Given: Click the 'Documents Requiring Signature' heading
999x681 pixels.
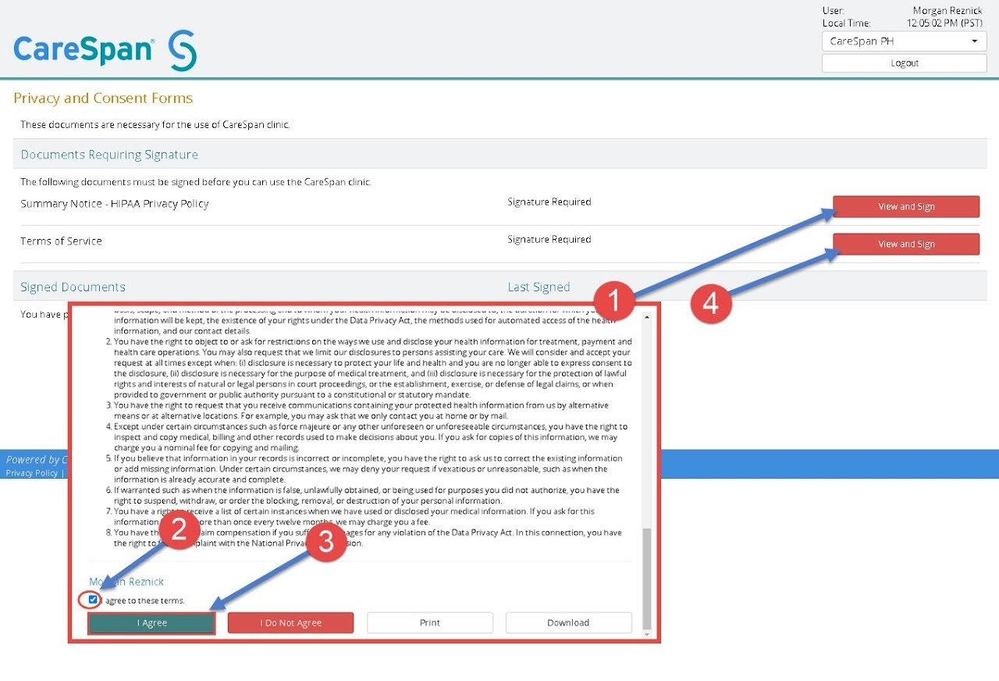Looking at the screenshot, I should coord(109,155).
